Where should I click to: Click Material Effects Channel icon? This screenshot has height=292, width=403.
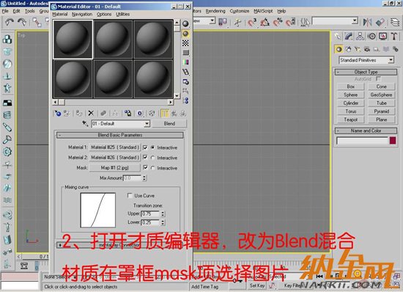pos(140,113)
